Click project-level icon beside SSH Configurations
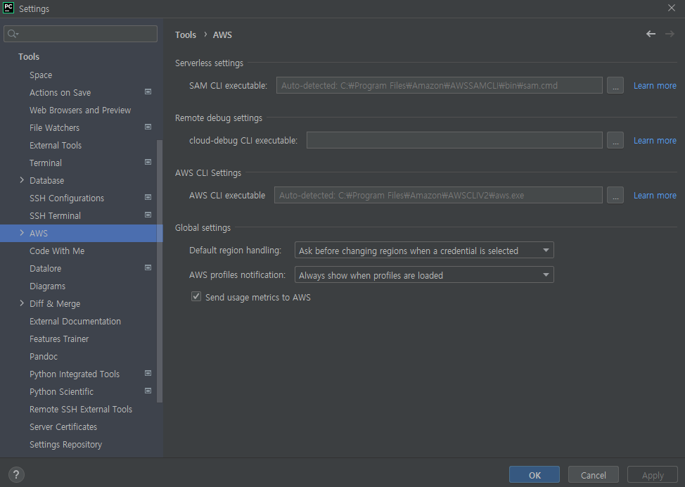Viewport: 685px width, 487px height. pos(148,197)
